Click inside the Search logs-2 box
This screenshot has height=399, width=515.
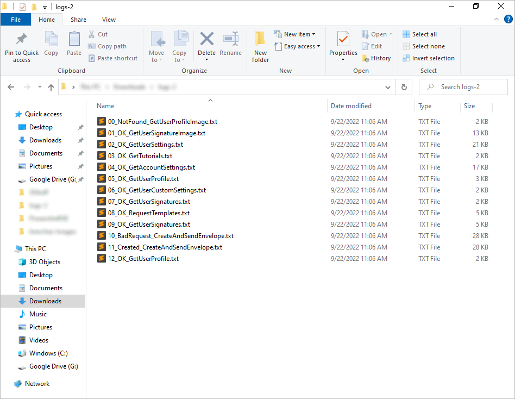467,86
